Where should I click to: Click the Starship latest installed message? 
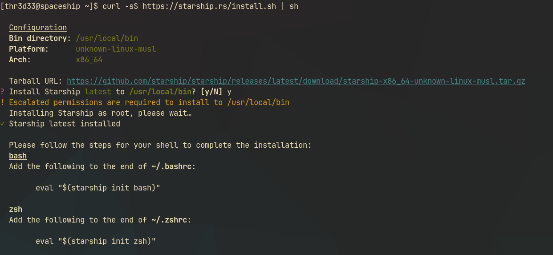coord(65,124)
